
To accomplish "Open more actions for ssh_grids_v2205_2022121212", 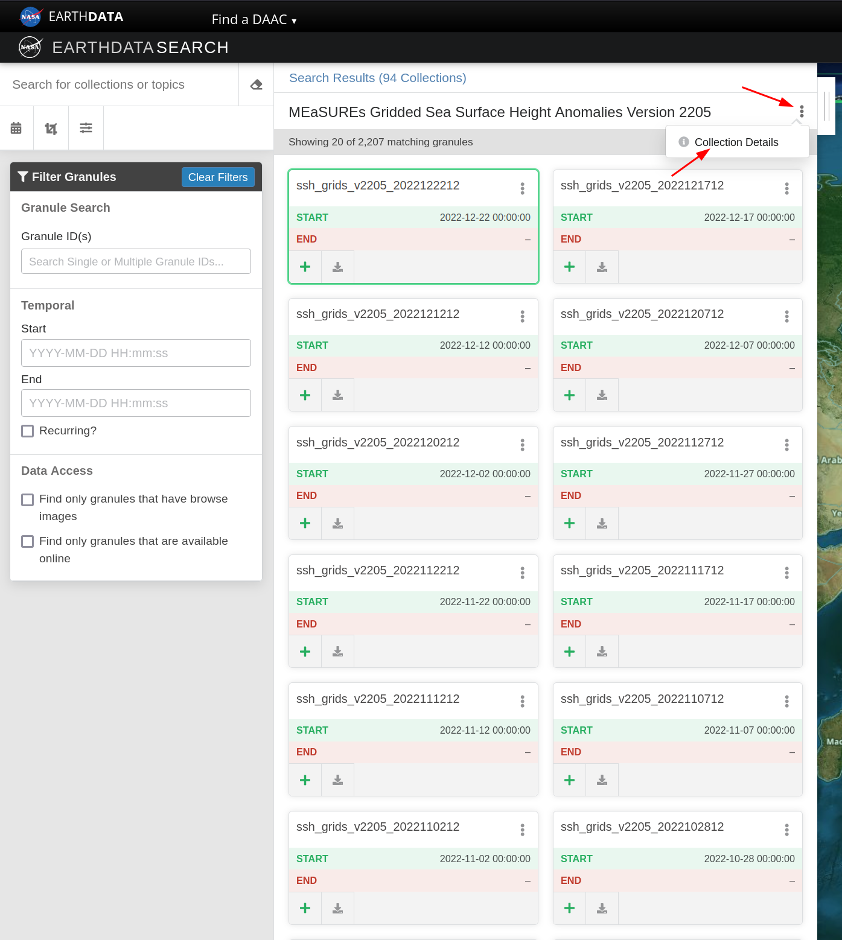I will point(522,316).
